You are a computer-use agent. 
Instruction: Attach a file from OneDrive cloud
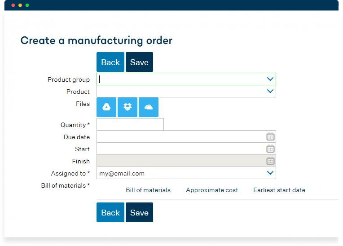pyautogui.click(x=149, y=107)
